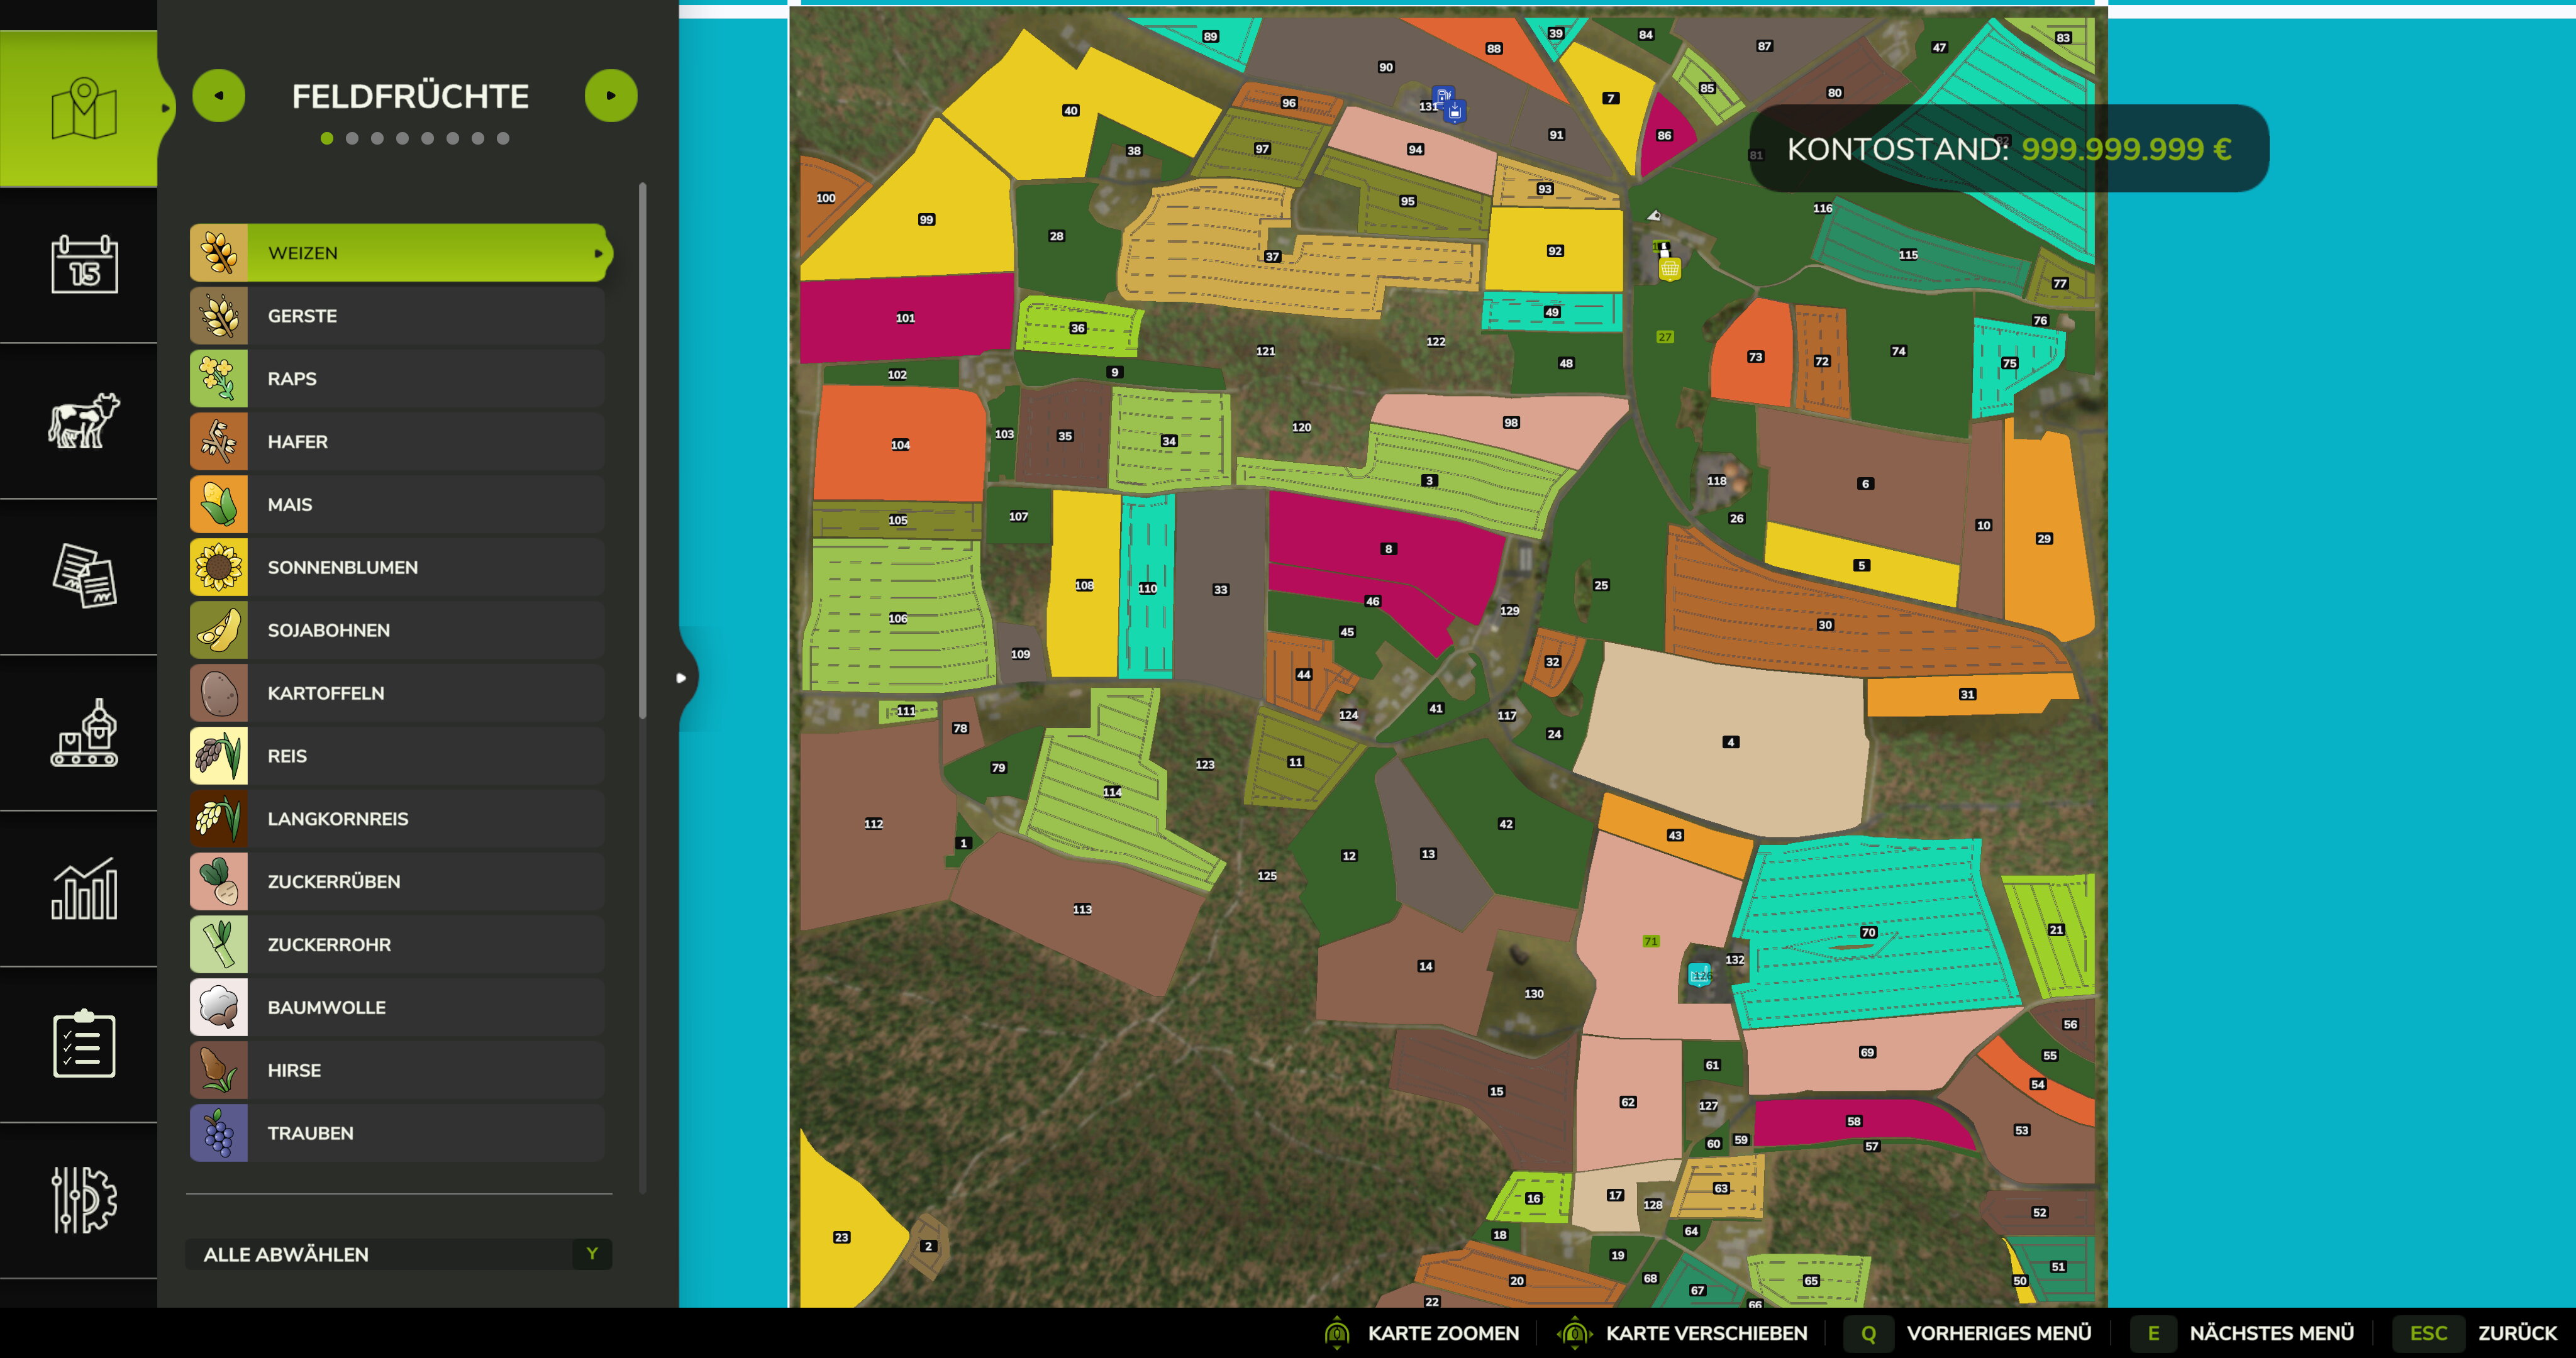Click Alle Abwählen button
Screen dimensions: 2576x1358
[398, 1254]
